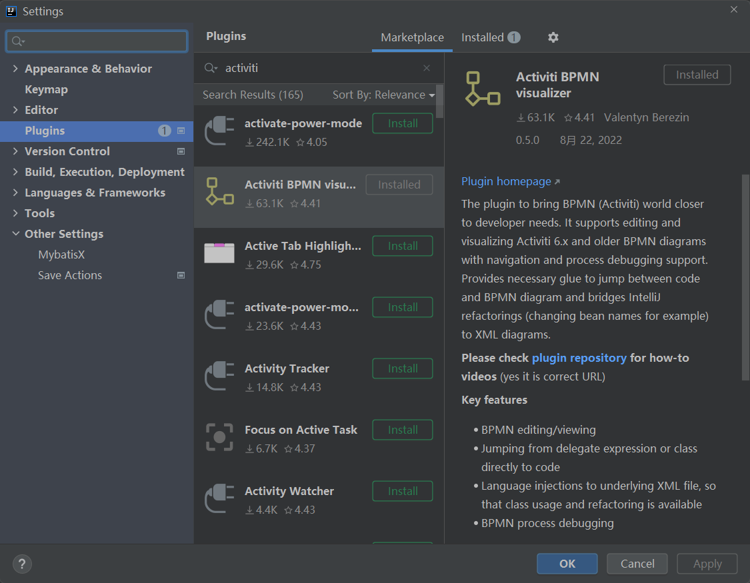Switch to the Marketplace tab
The image size is (750, 583).
click(x=412, y=37)
